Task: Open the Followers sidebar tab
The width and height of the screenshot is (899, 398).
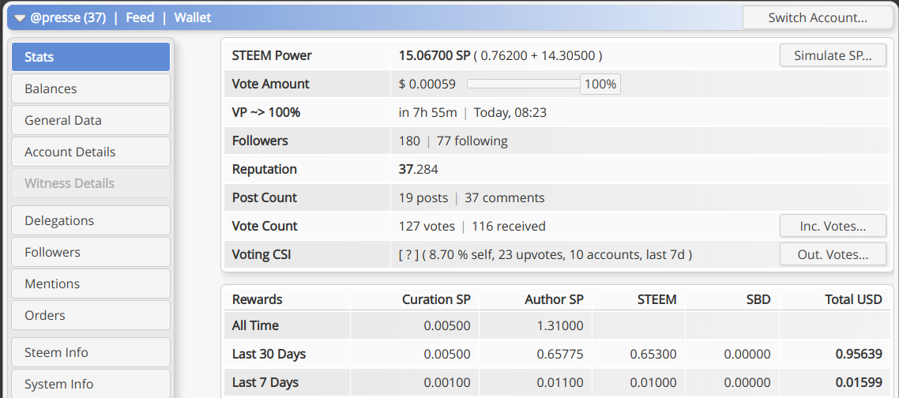Action: point(91,252)
